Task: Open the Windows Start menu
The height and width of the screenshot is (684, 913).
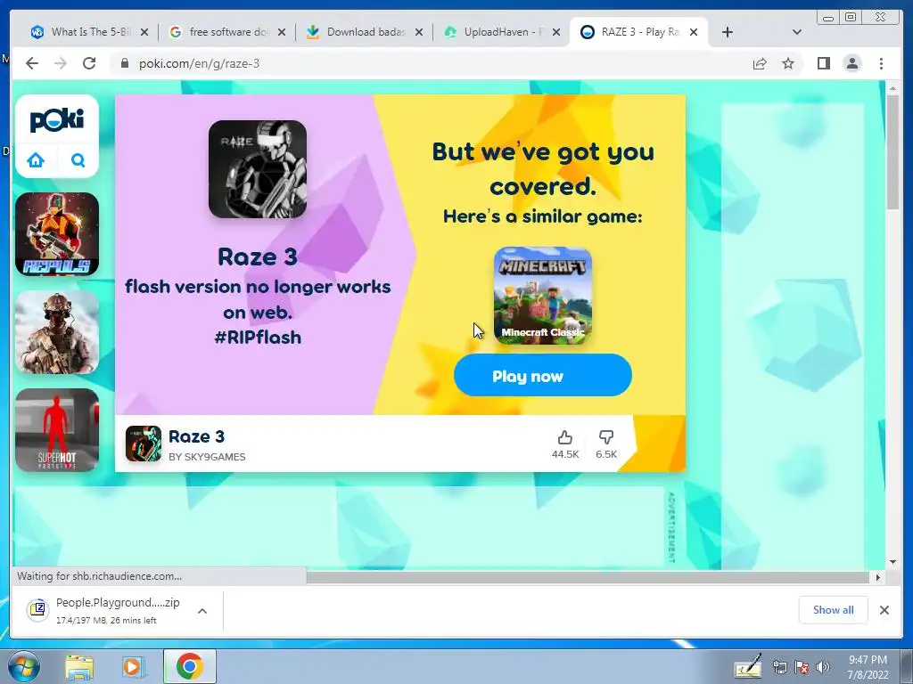Action: [23, 666]
